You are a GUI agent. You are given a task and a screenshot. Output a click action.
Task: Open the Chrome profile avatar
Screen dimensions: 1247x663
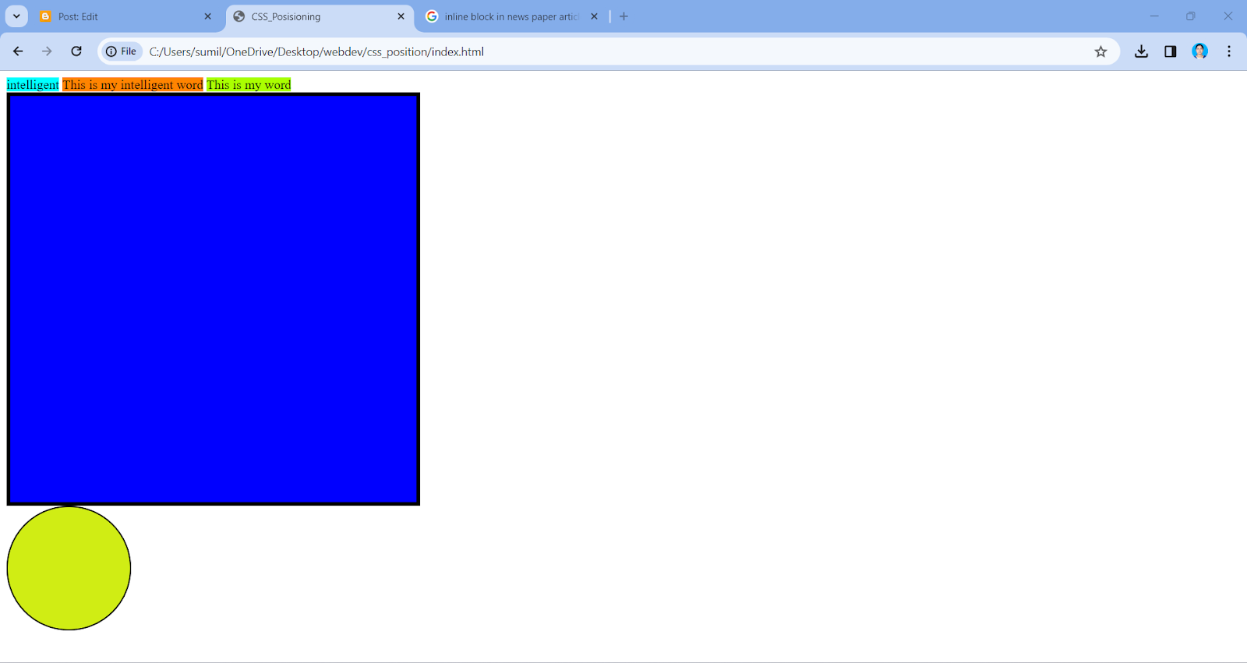[1200, 51]
